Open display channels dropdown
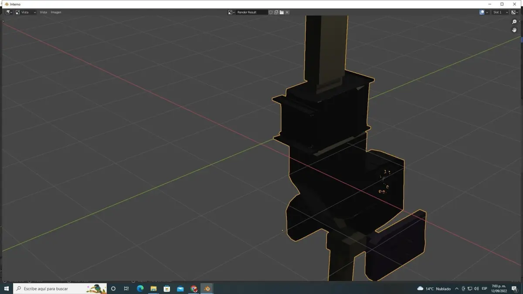Viewport: 523px width, 294px height. coord(515,12)
